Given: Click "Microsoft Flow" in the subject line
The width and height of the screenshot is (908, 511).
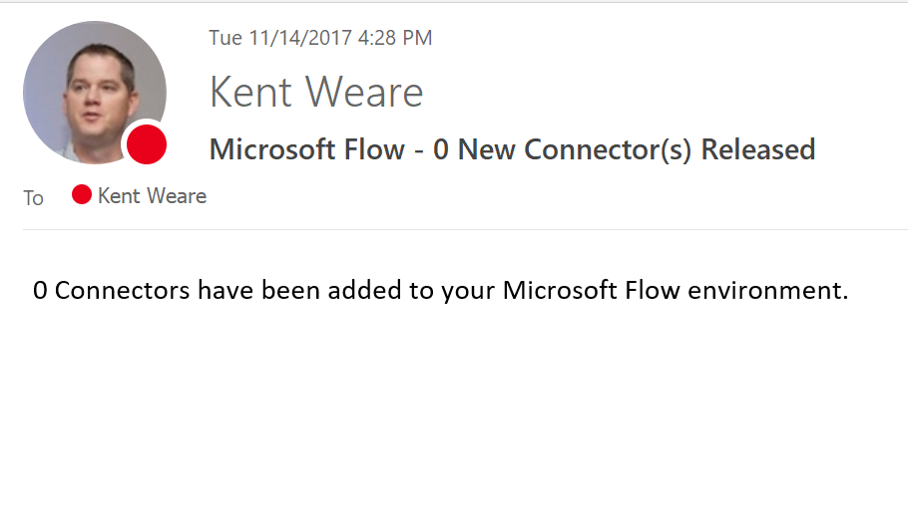Looking at the screenshot, I should [306, 149].
